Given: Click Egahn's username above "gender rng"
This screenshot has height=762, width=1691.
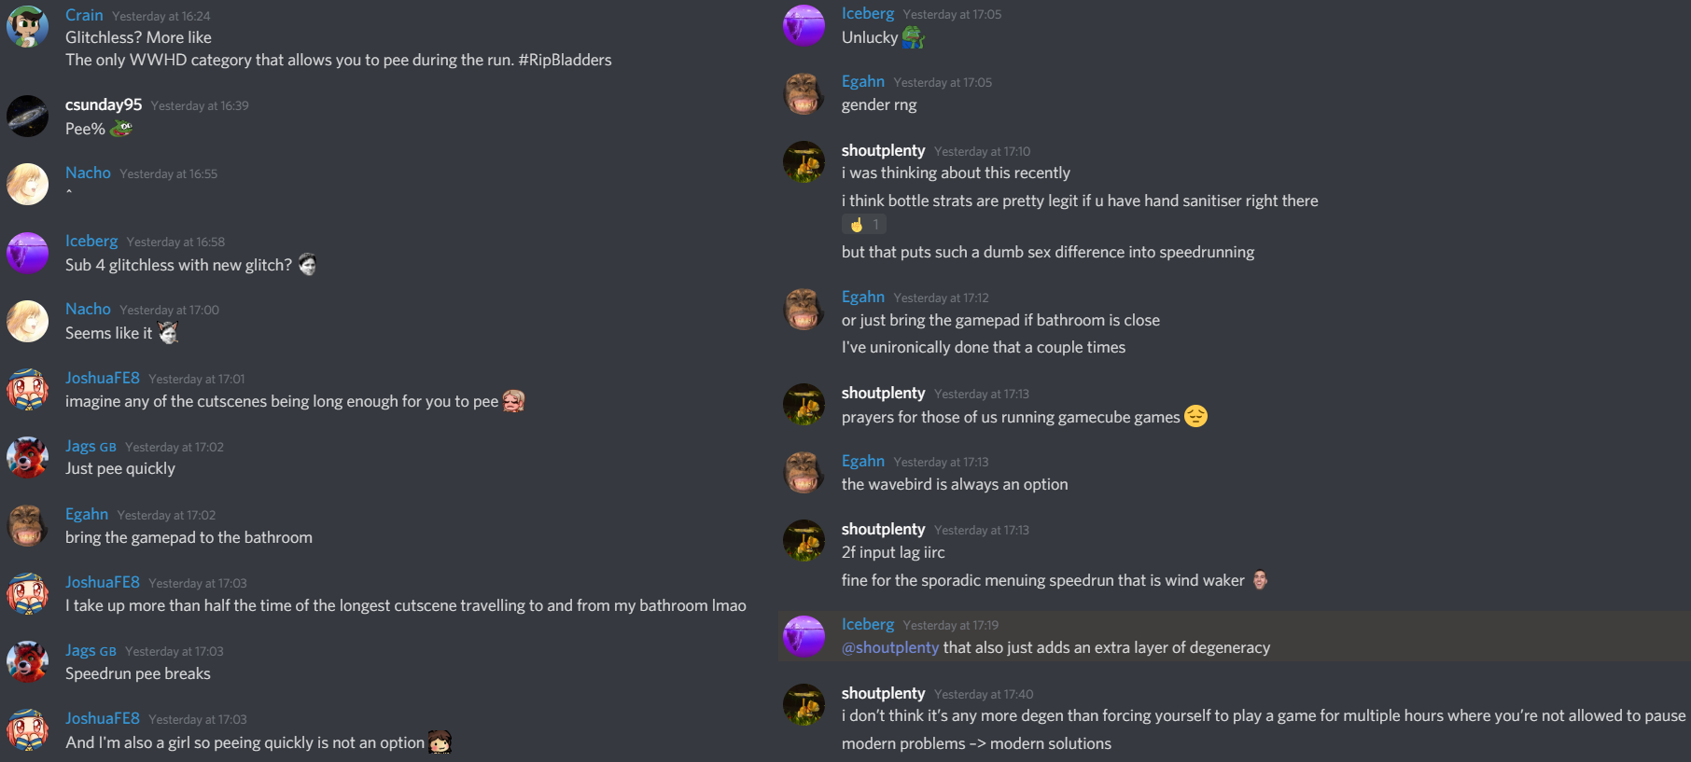Looking at the screenshot, I should point(862,81).
